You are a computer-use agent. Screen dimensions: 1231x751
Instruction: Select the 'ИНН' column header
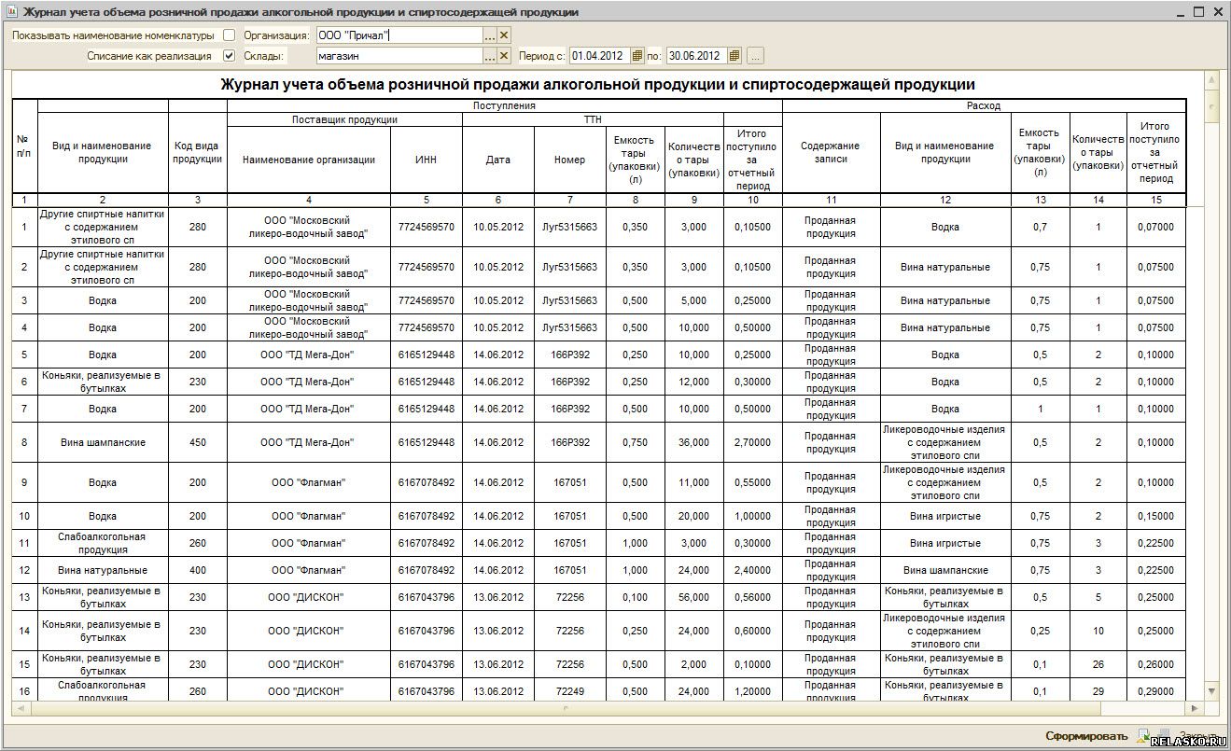(427, 160)
